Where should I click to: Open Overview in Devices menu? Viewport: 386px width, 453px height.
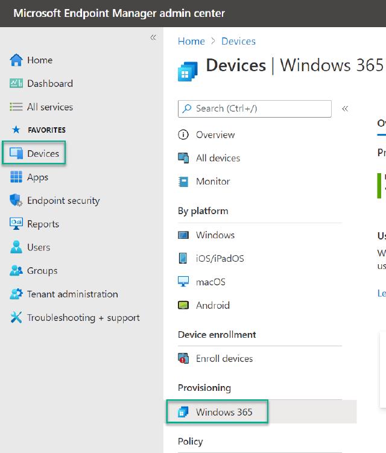pyautogui.click(x=215, y=135)
